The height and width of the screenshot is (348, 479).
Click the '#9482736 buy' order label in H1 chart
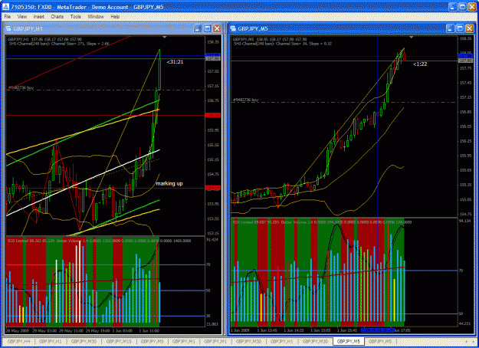tap(21, 87)
